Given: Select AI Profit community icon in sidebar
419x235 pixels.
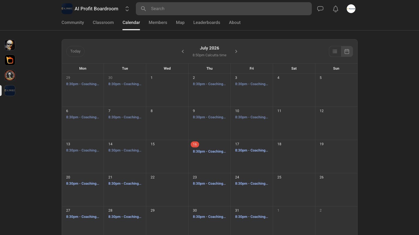Looking at the screenshot, I should [10, 91].
